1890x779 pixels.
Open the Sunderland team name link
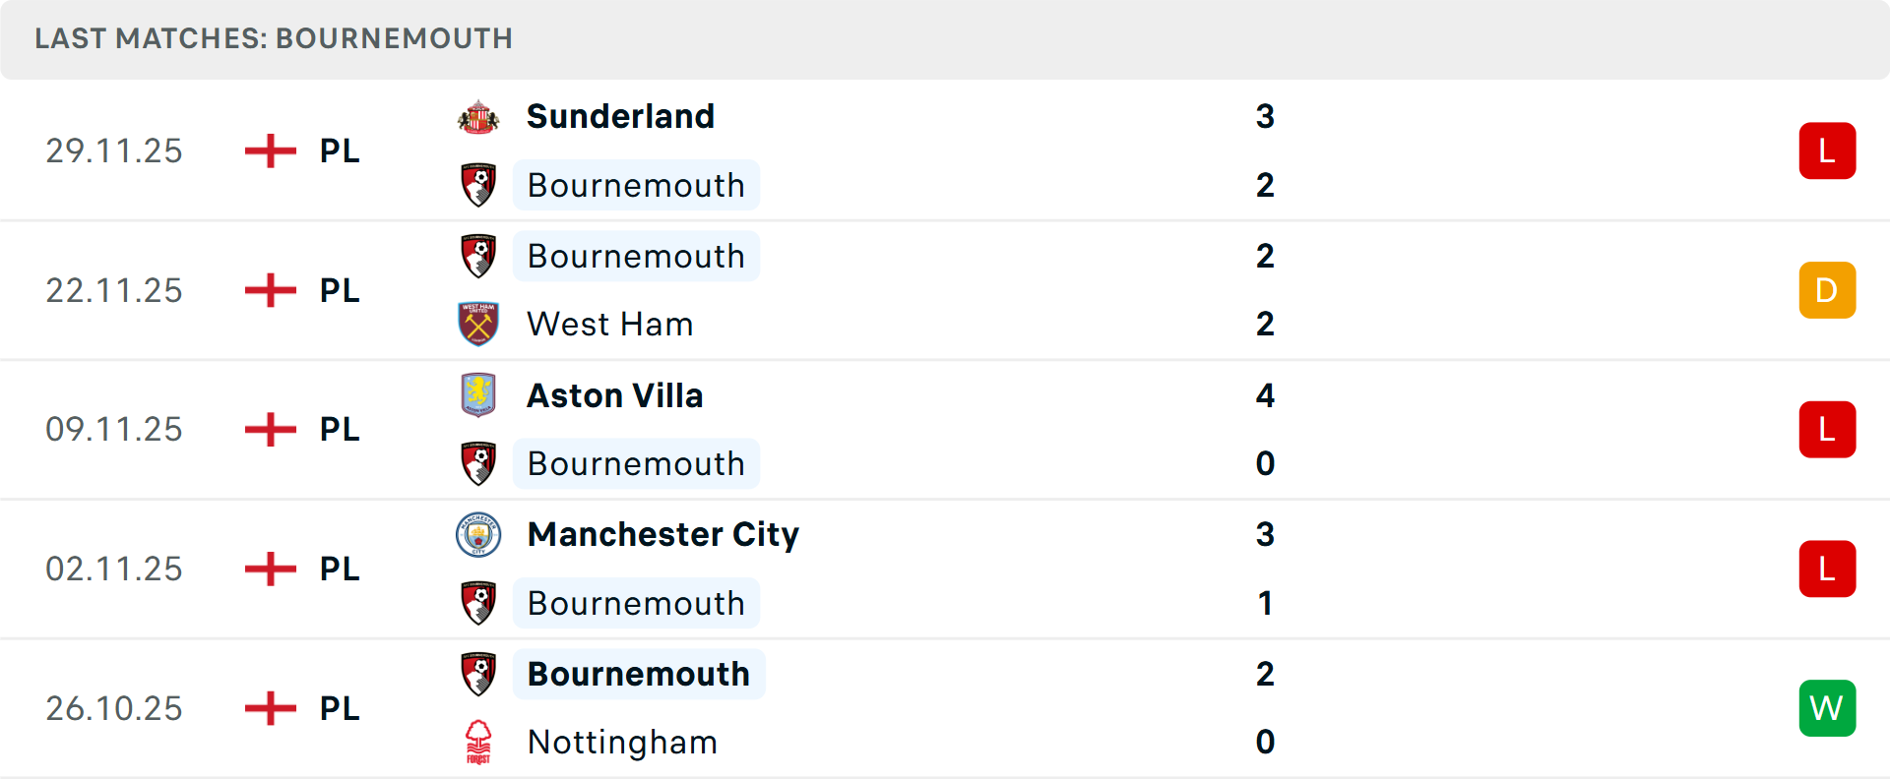[620, 116]
